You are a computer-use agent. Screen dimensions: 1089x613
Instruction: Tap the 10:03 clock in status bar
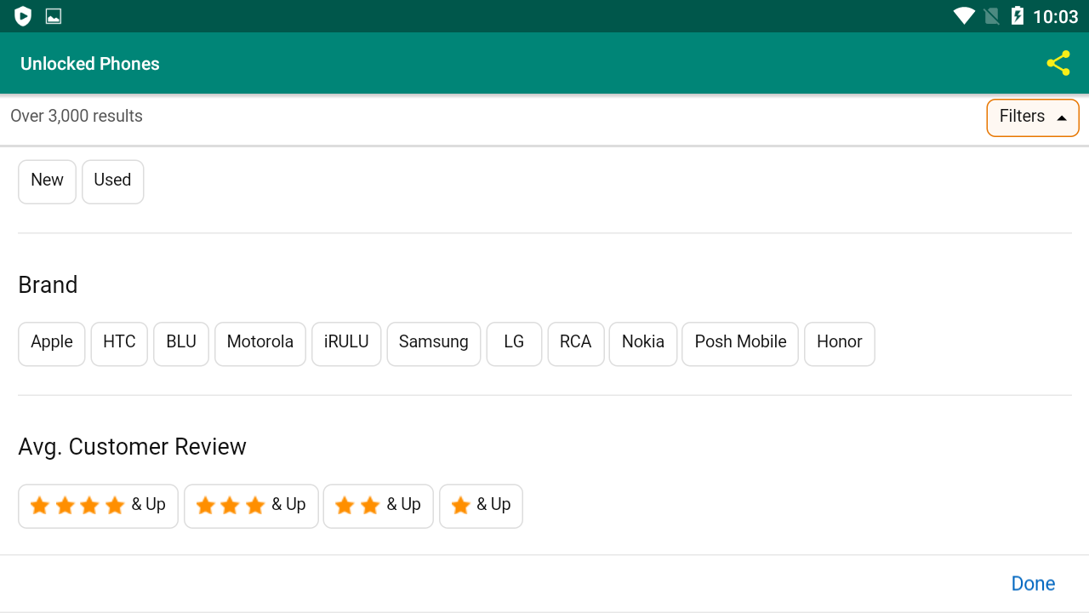1056,17
